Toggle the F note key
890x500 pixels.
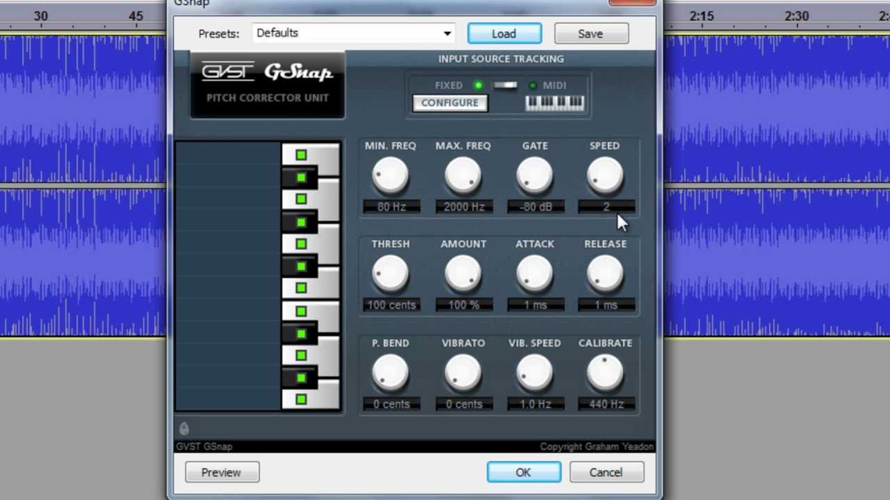(301, 287)
